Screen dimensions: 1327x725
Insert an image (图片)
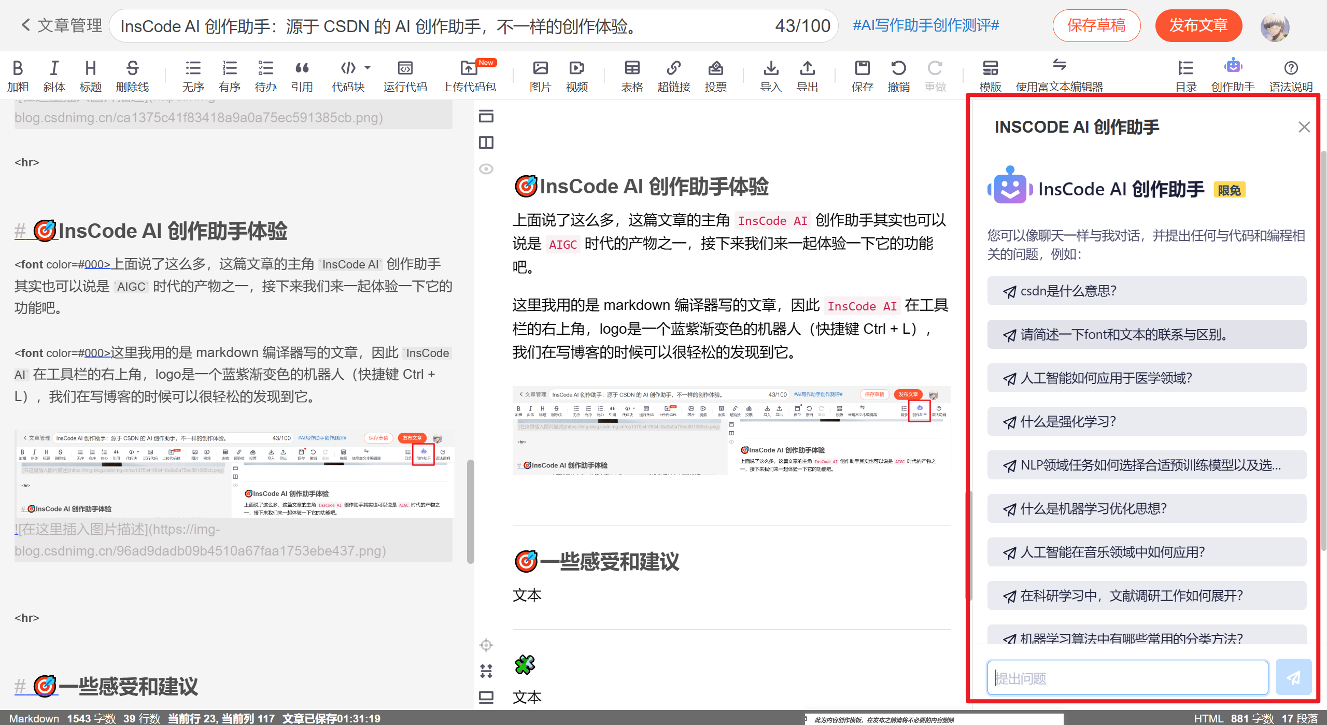540,76
